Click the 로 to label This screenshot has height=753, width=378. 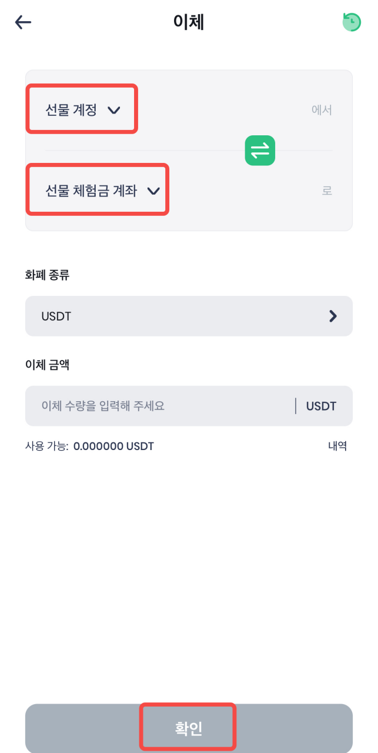(x=327, y=191)
